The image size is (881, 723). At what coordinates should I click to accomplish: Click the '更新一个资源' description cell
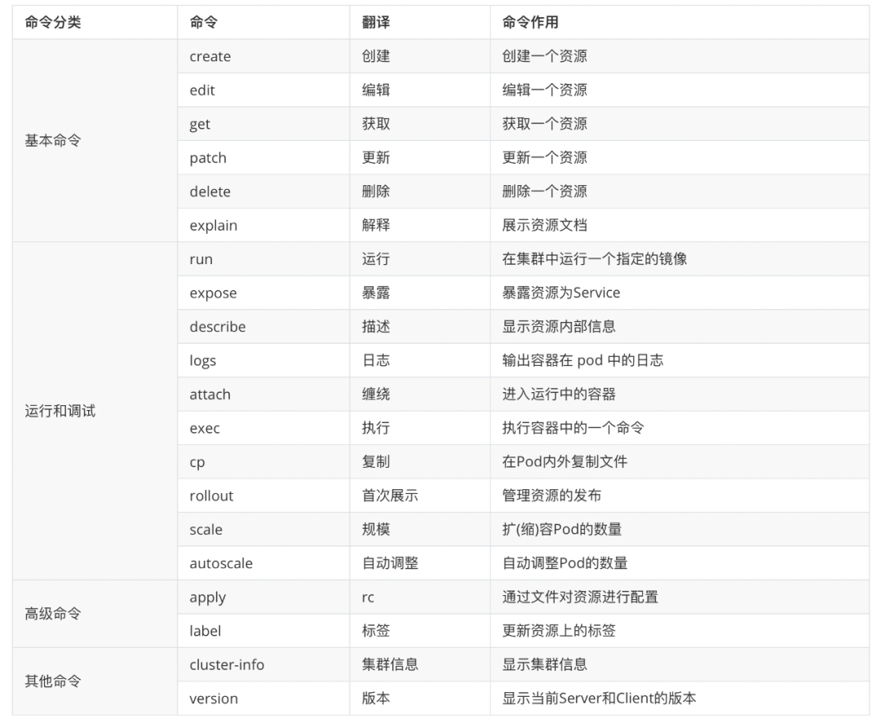680,158
